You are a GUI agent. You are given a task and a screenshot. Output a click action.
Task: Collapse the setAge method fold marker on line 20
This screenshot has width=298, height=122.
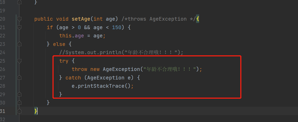tap(19, 19)
